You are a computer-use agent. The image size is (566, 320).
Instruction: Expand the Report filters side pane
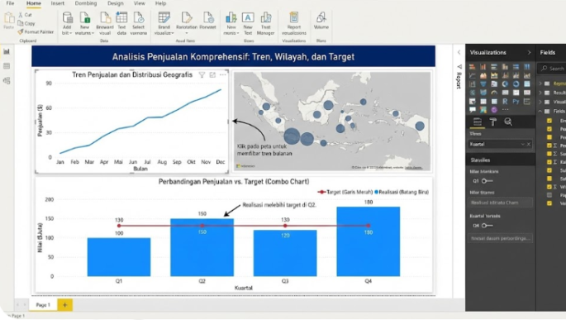459,76
